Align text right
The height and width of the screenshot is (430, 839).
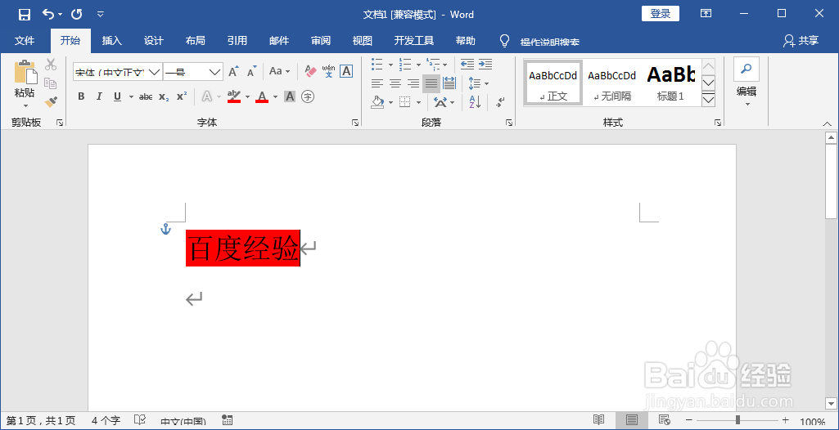pos(413,83)
